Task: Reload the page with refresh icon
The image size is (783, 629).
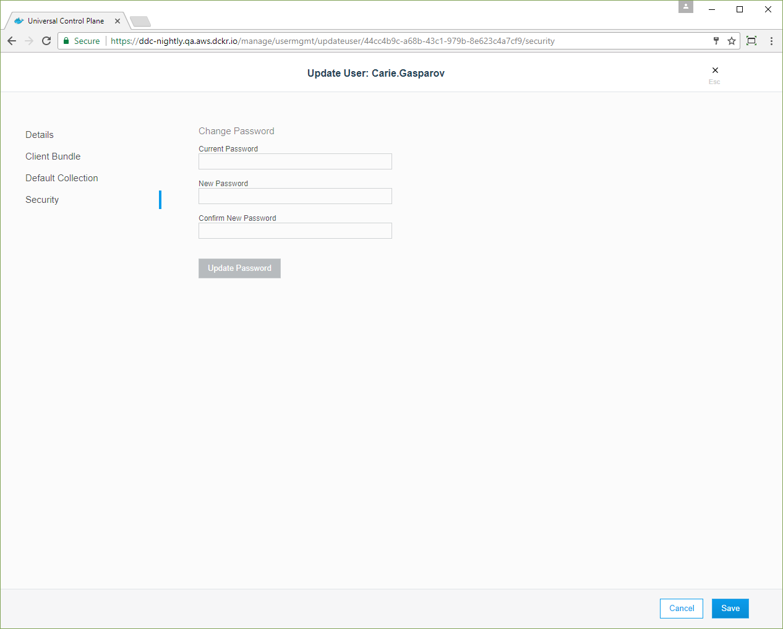Action: 46,41
